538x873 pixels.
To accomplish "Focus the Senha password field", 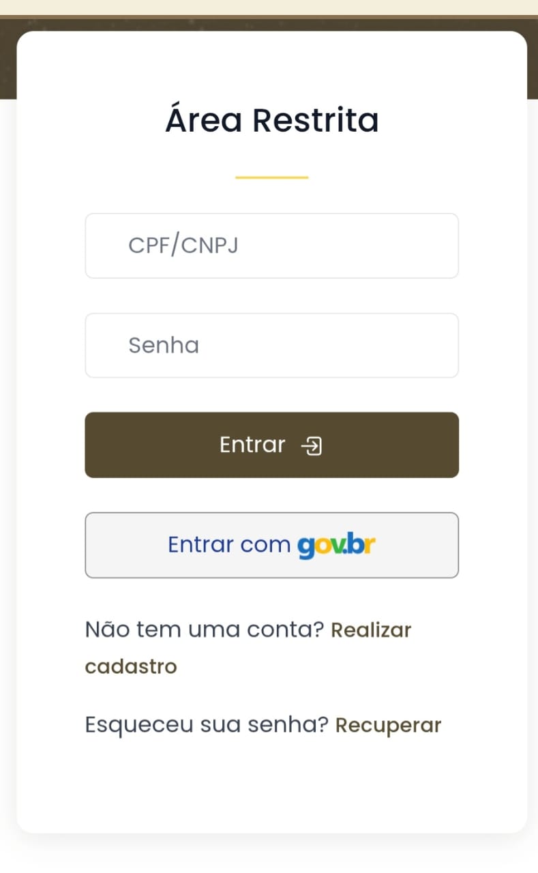I will (271, 345).
